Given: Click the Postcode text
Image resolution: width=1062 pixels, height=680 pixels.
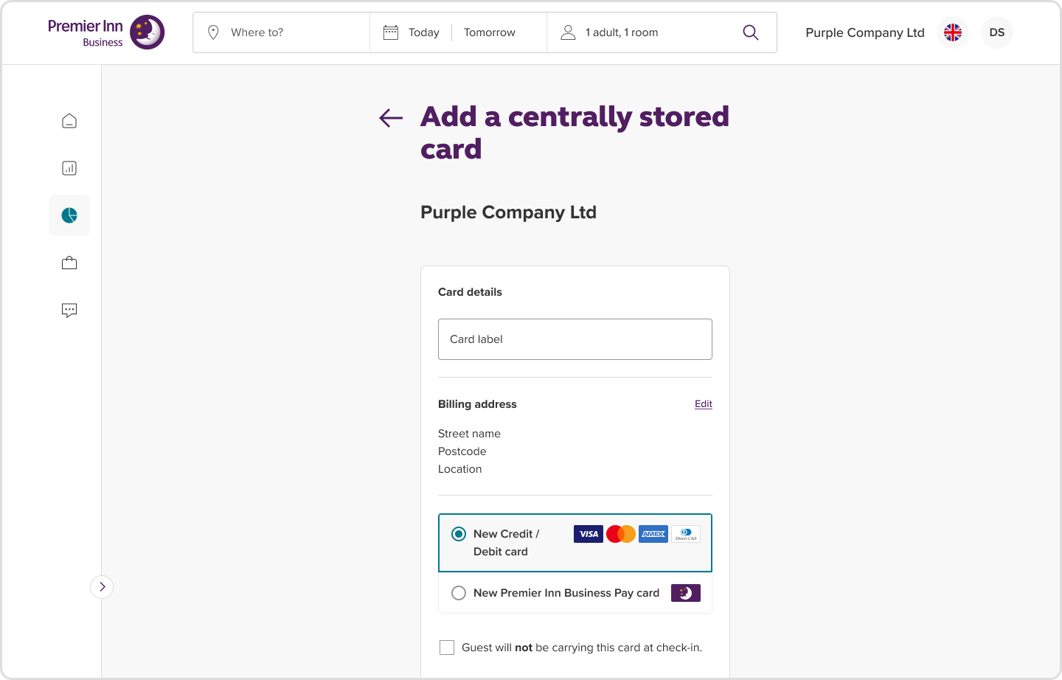Looking at the screenshot, I should (462, 451).
